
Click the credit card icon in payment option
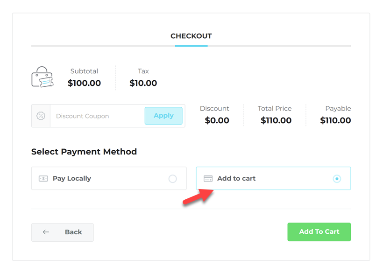[x=208, y=178]
